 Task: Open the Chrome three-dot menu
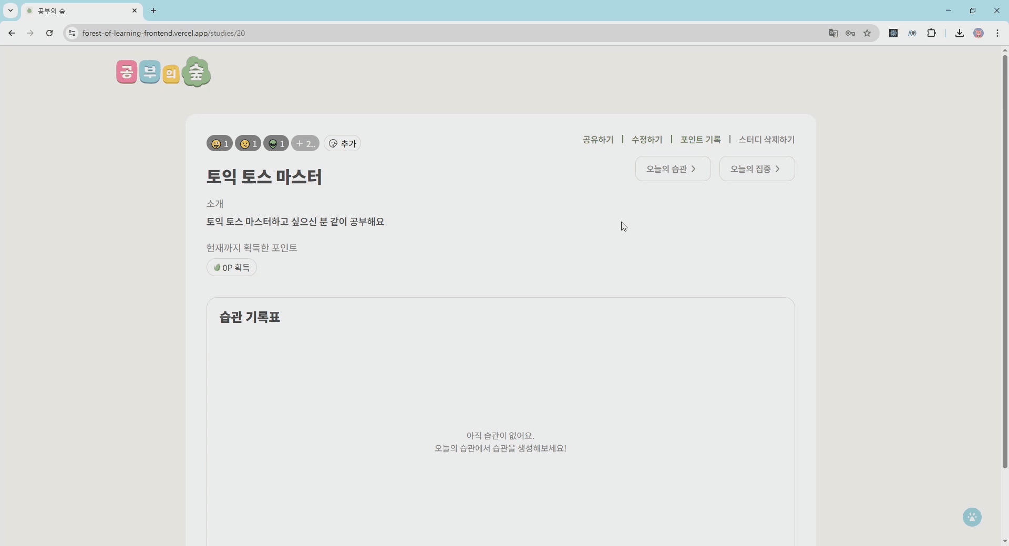point(997,33)
